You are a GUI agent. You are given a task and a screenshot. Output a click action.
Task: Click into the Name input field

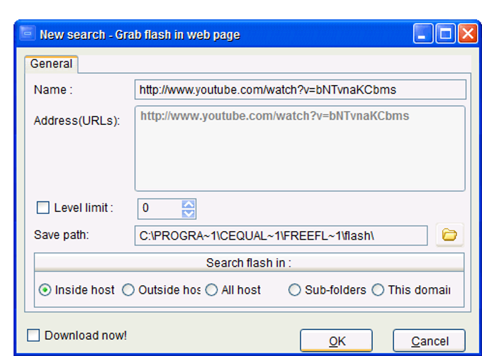pyautogui.click(x=301, y=90)
